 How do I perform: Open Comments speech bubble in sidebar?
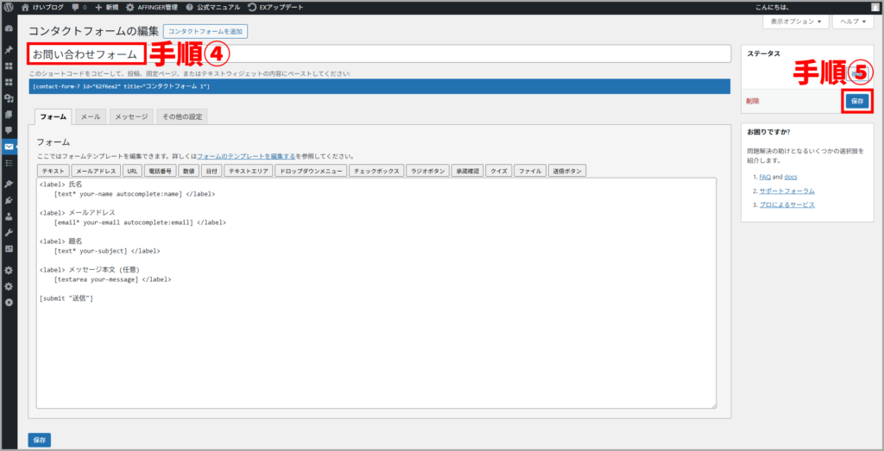point(9,130)
